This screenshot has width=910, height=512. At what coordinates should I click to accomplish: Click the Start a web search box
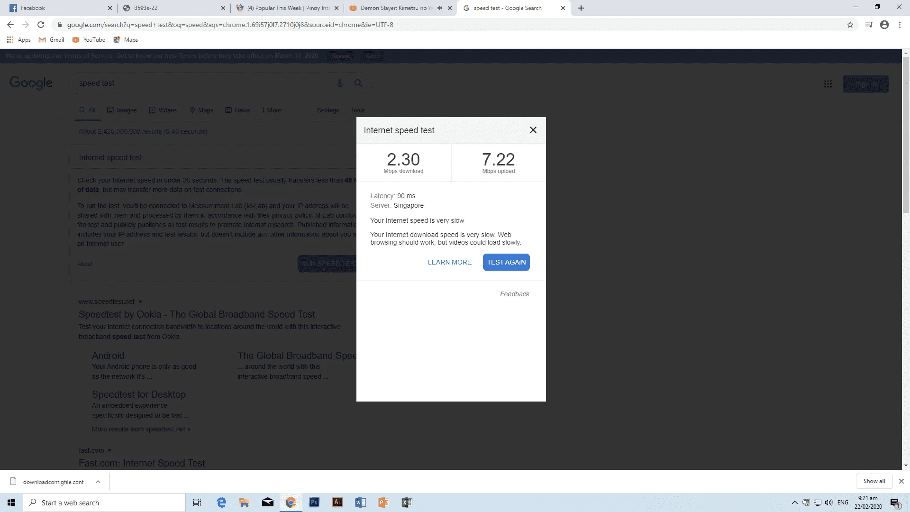pos(104,503)
